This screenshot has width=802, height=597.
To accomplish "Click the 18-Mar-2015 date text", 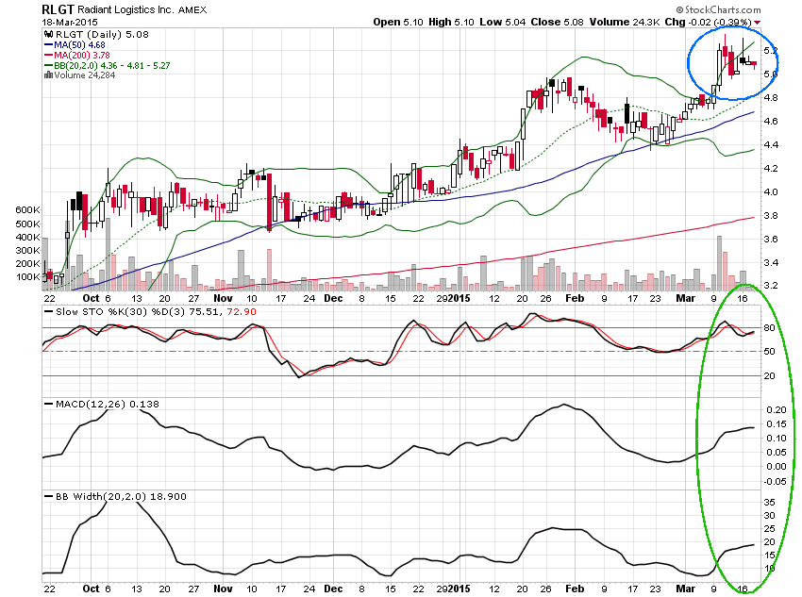I will [70, 22].
